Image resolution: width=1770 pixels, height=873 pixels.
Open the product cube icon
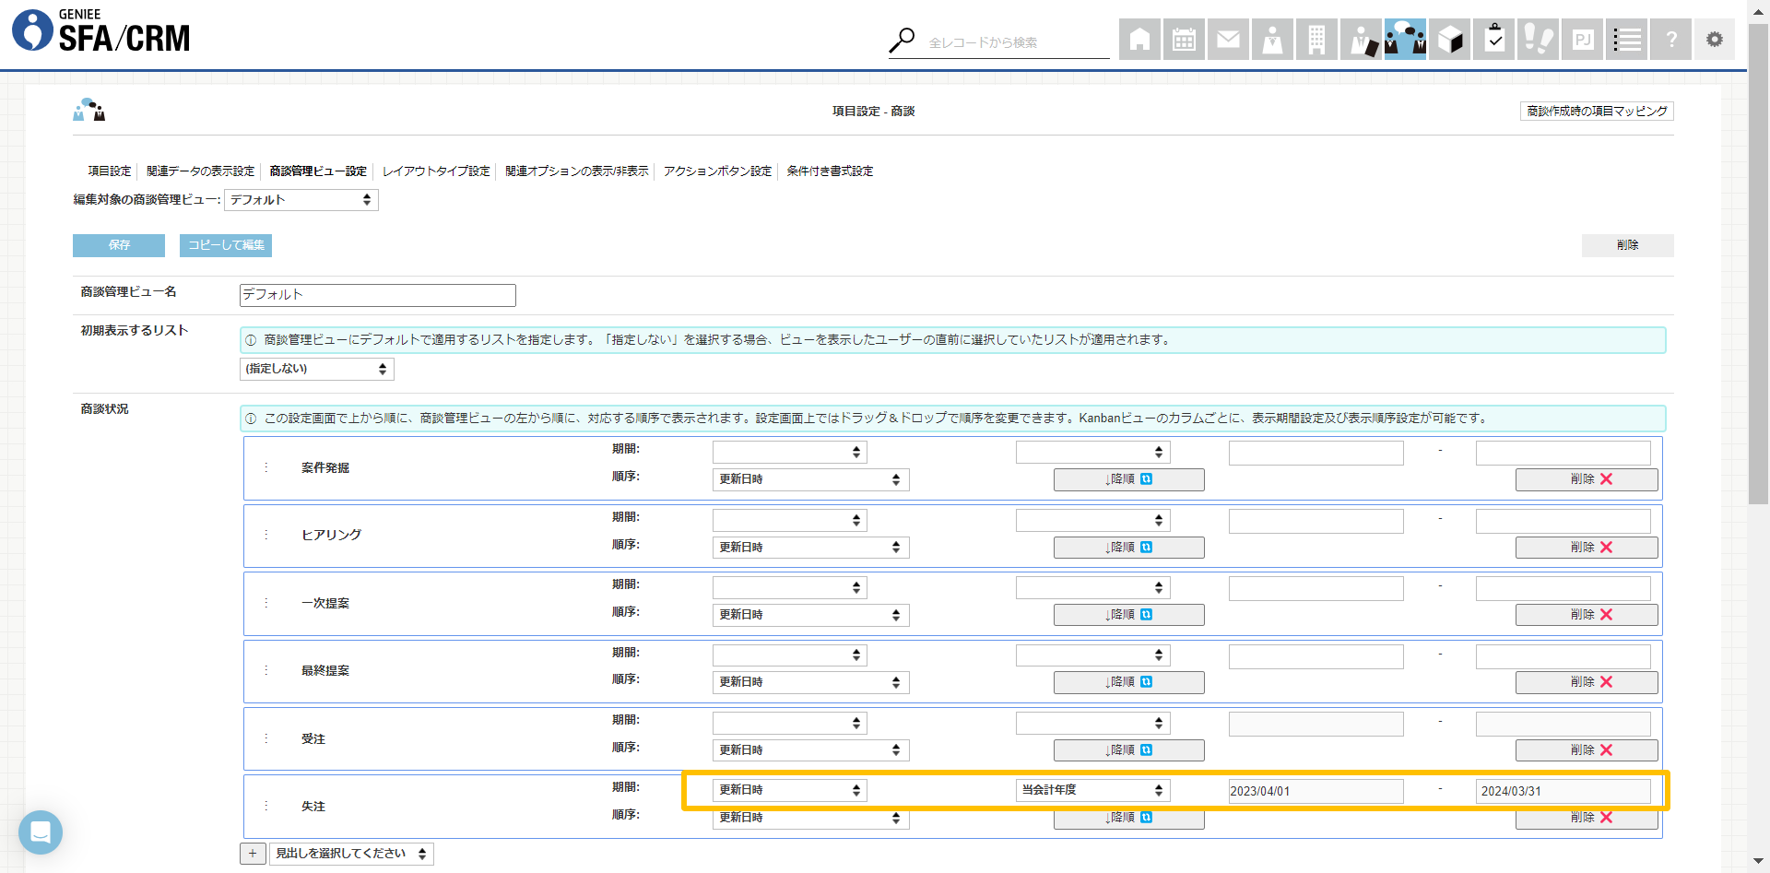(x=1449, y=40)
